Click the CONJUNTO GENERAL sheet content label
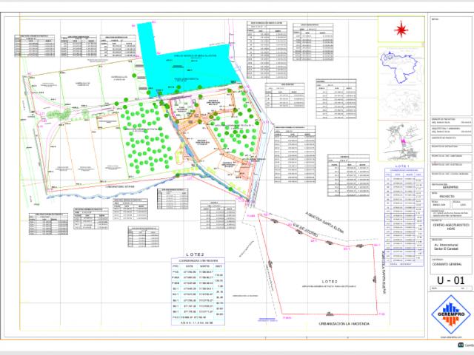 click(x=447, y=264)
